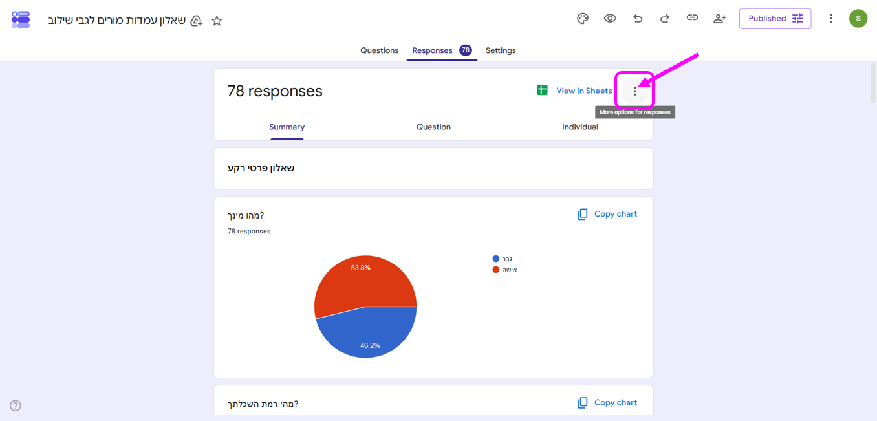877x421 pixels.
Task: Open the form's more options menu
Action: [x=831, y=19]
